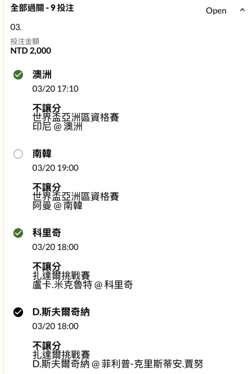Screen dimensions: 251x374
Task: Click the Open status label
Action: pyautogui.click(x=216, y=11)
